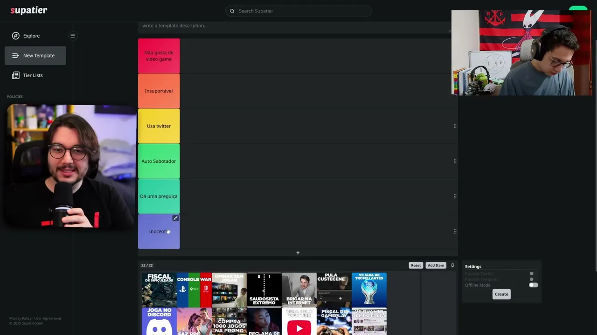This screenshot has height=335, width=597.
Task: Select the 'Zera pelo YouTube' item thumbnail
Action: [299, 321]
